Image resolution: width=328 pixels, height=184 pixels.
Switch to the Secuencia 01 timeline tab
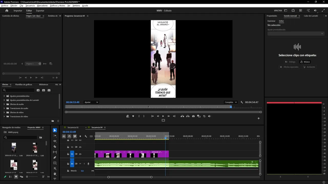[73, 128]
